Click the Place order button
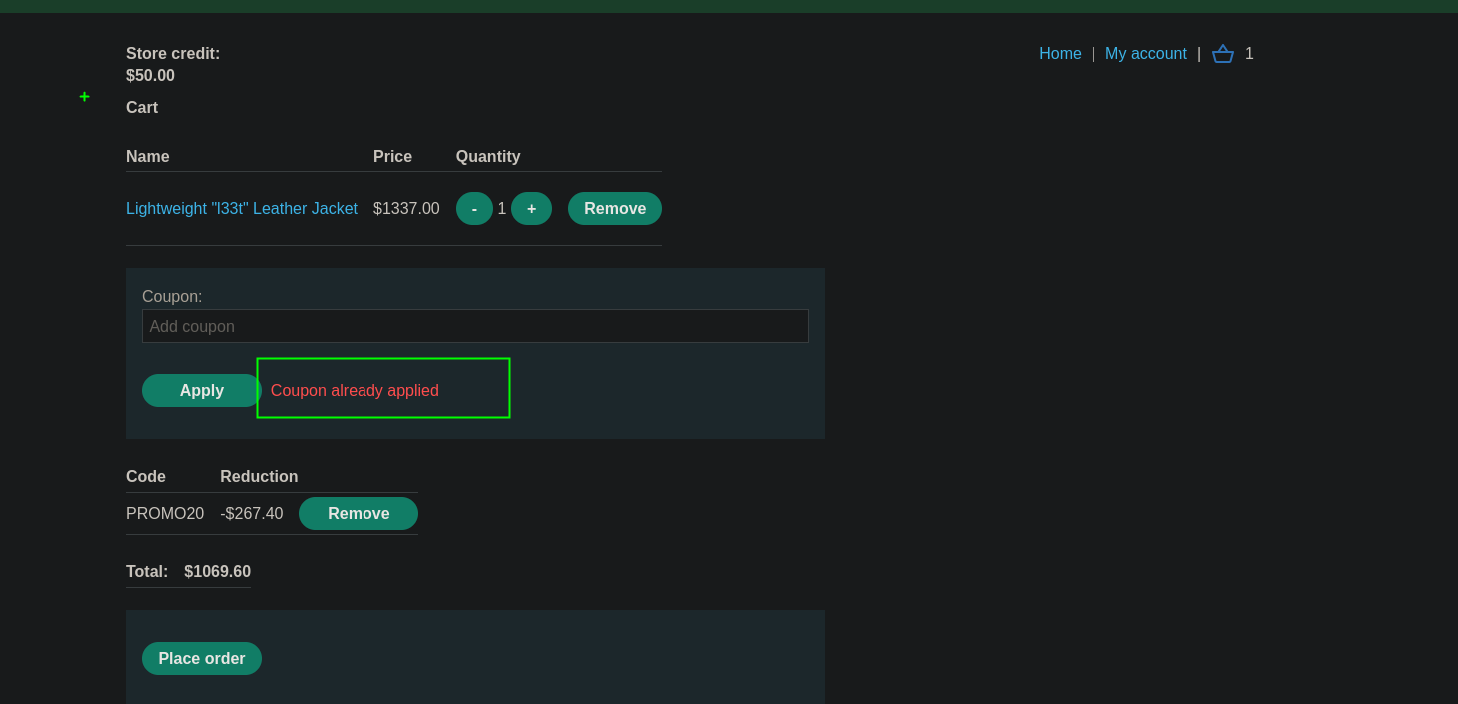 (x=202, y=659)
